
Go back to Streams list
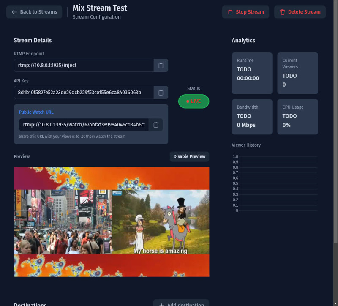pyautogui.click(x=34, y=12)
